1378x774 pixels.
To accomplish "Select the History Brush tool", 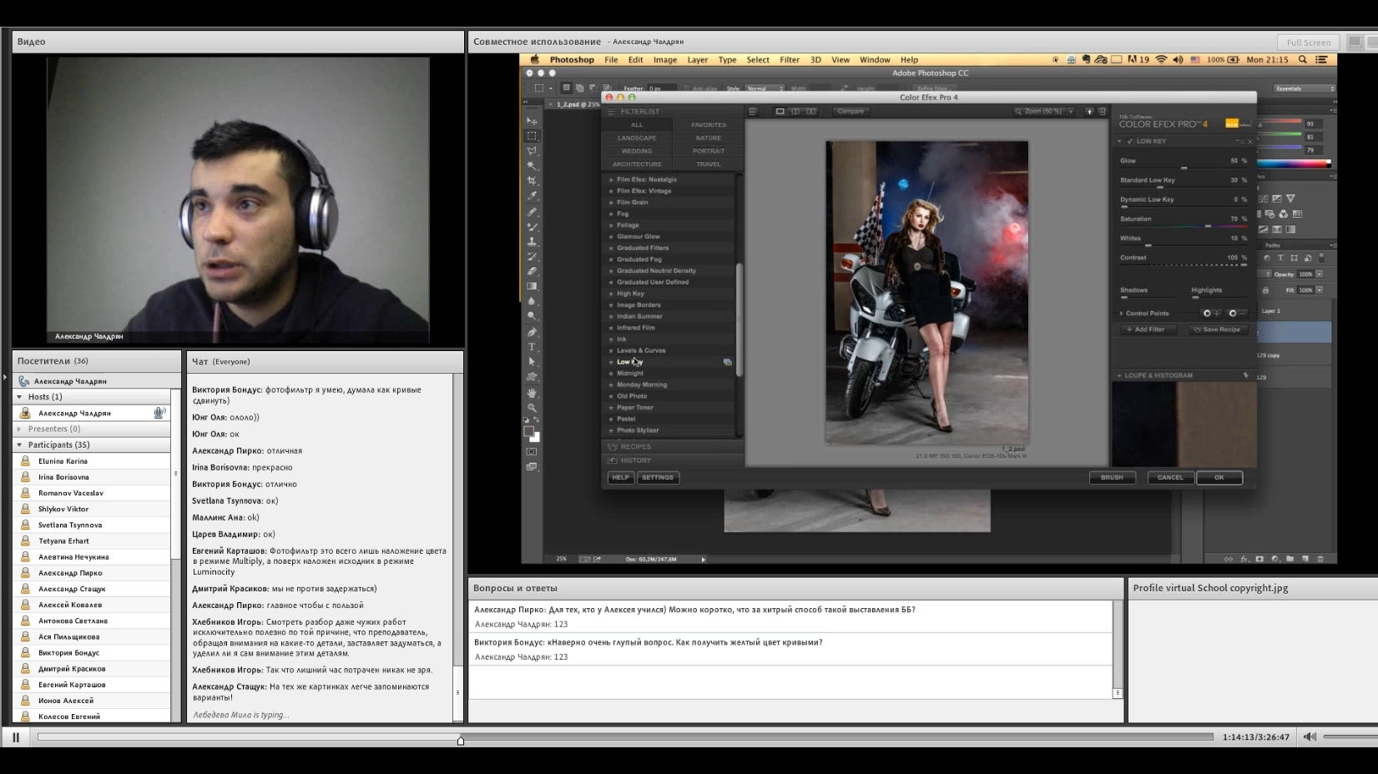I will click(532, 257).
